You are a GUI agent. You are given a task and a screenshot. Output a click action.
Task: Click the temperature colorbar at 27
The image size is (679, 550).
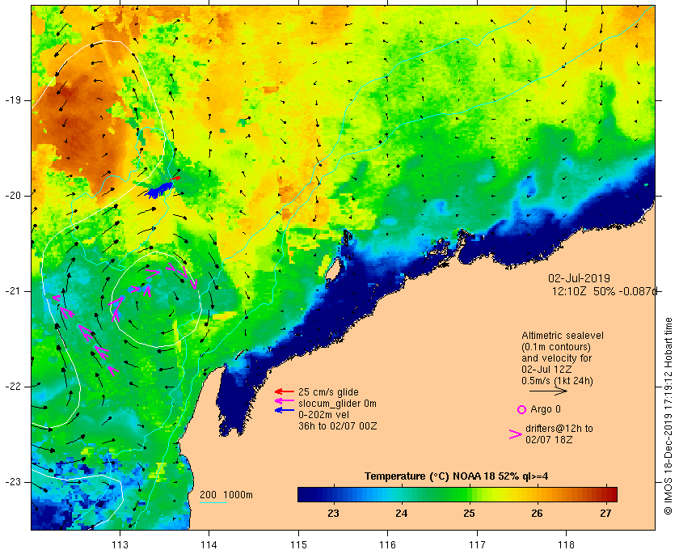pyautogui.click(x=605, y=494)
